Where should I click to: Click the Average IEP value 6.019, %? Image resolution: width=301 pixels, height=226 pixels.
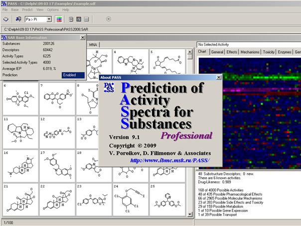pyautogui.click(x=49, y=69)
